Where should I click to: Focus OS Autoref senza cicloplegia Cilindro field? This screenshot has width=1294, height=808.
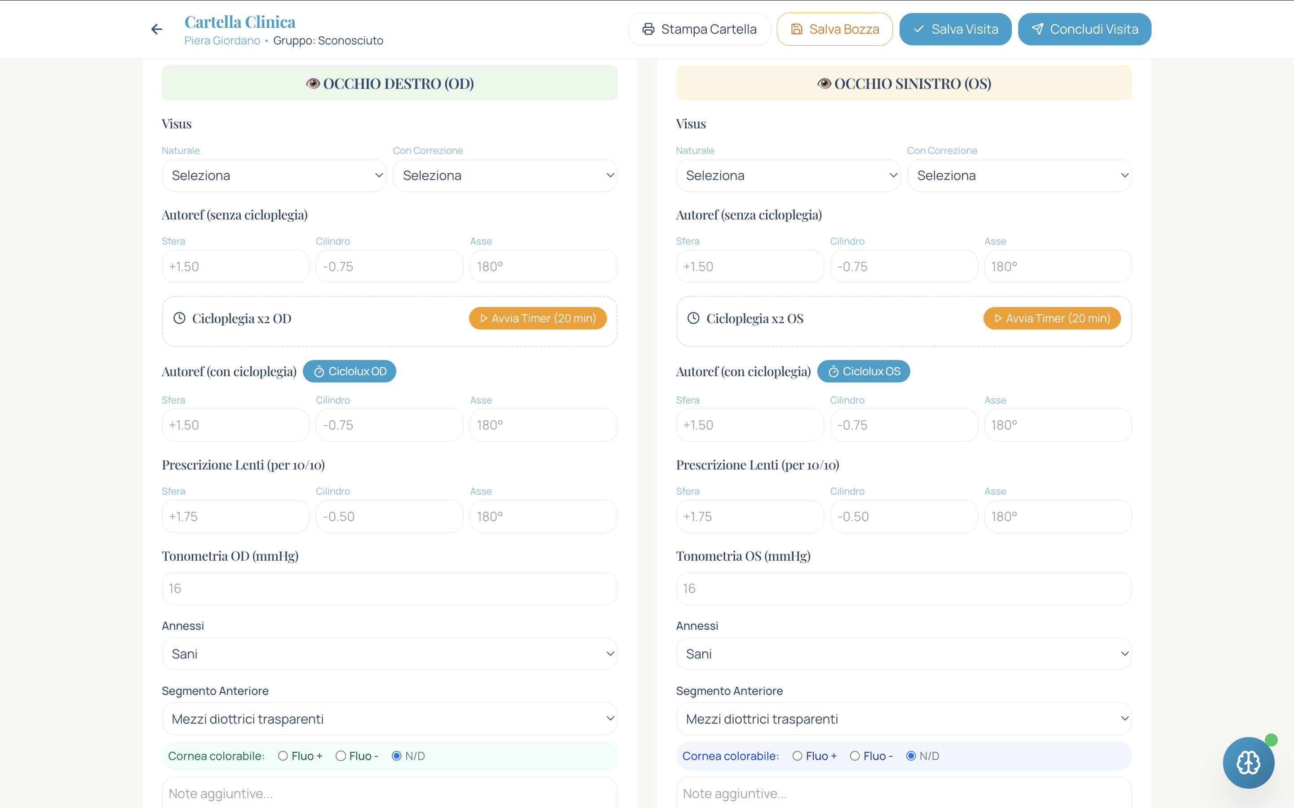pos(904,266)
